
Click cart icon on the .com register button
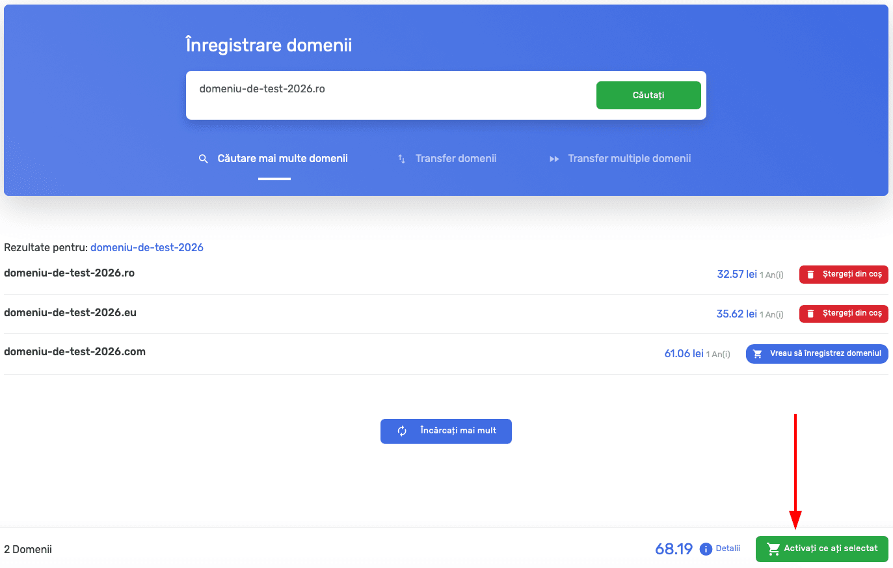tap(757, 354)
